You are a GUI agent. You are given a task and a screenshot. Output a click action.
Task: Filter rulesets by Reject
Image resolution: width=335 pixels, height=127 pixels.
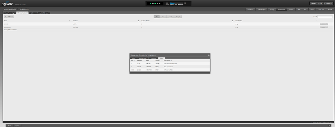tap(170, 17)
